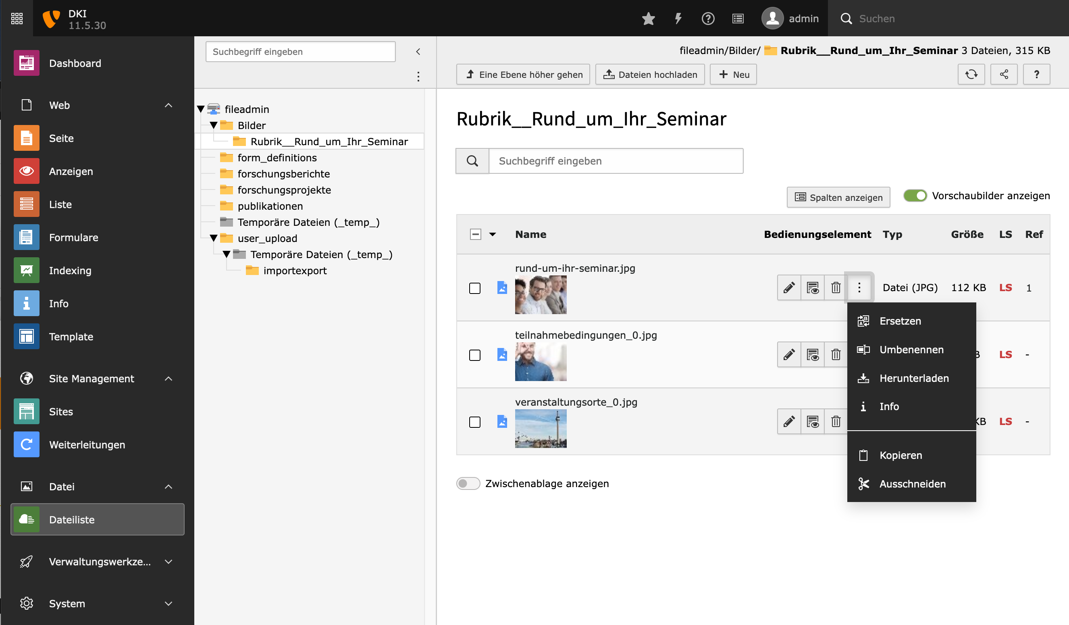
Task: Click Spalten anzeigen button
Action: (838, 197)
